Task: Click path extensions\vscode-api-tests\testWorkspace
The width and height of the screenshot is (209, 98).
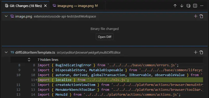Action: pyautogui.click(x=65, y=17)
